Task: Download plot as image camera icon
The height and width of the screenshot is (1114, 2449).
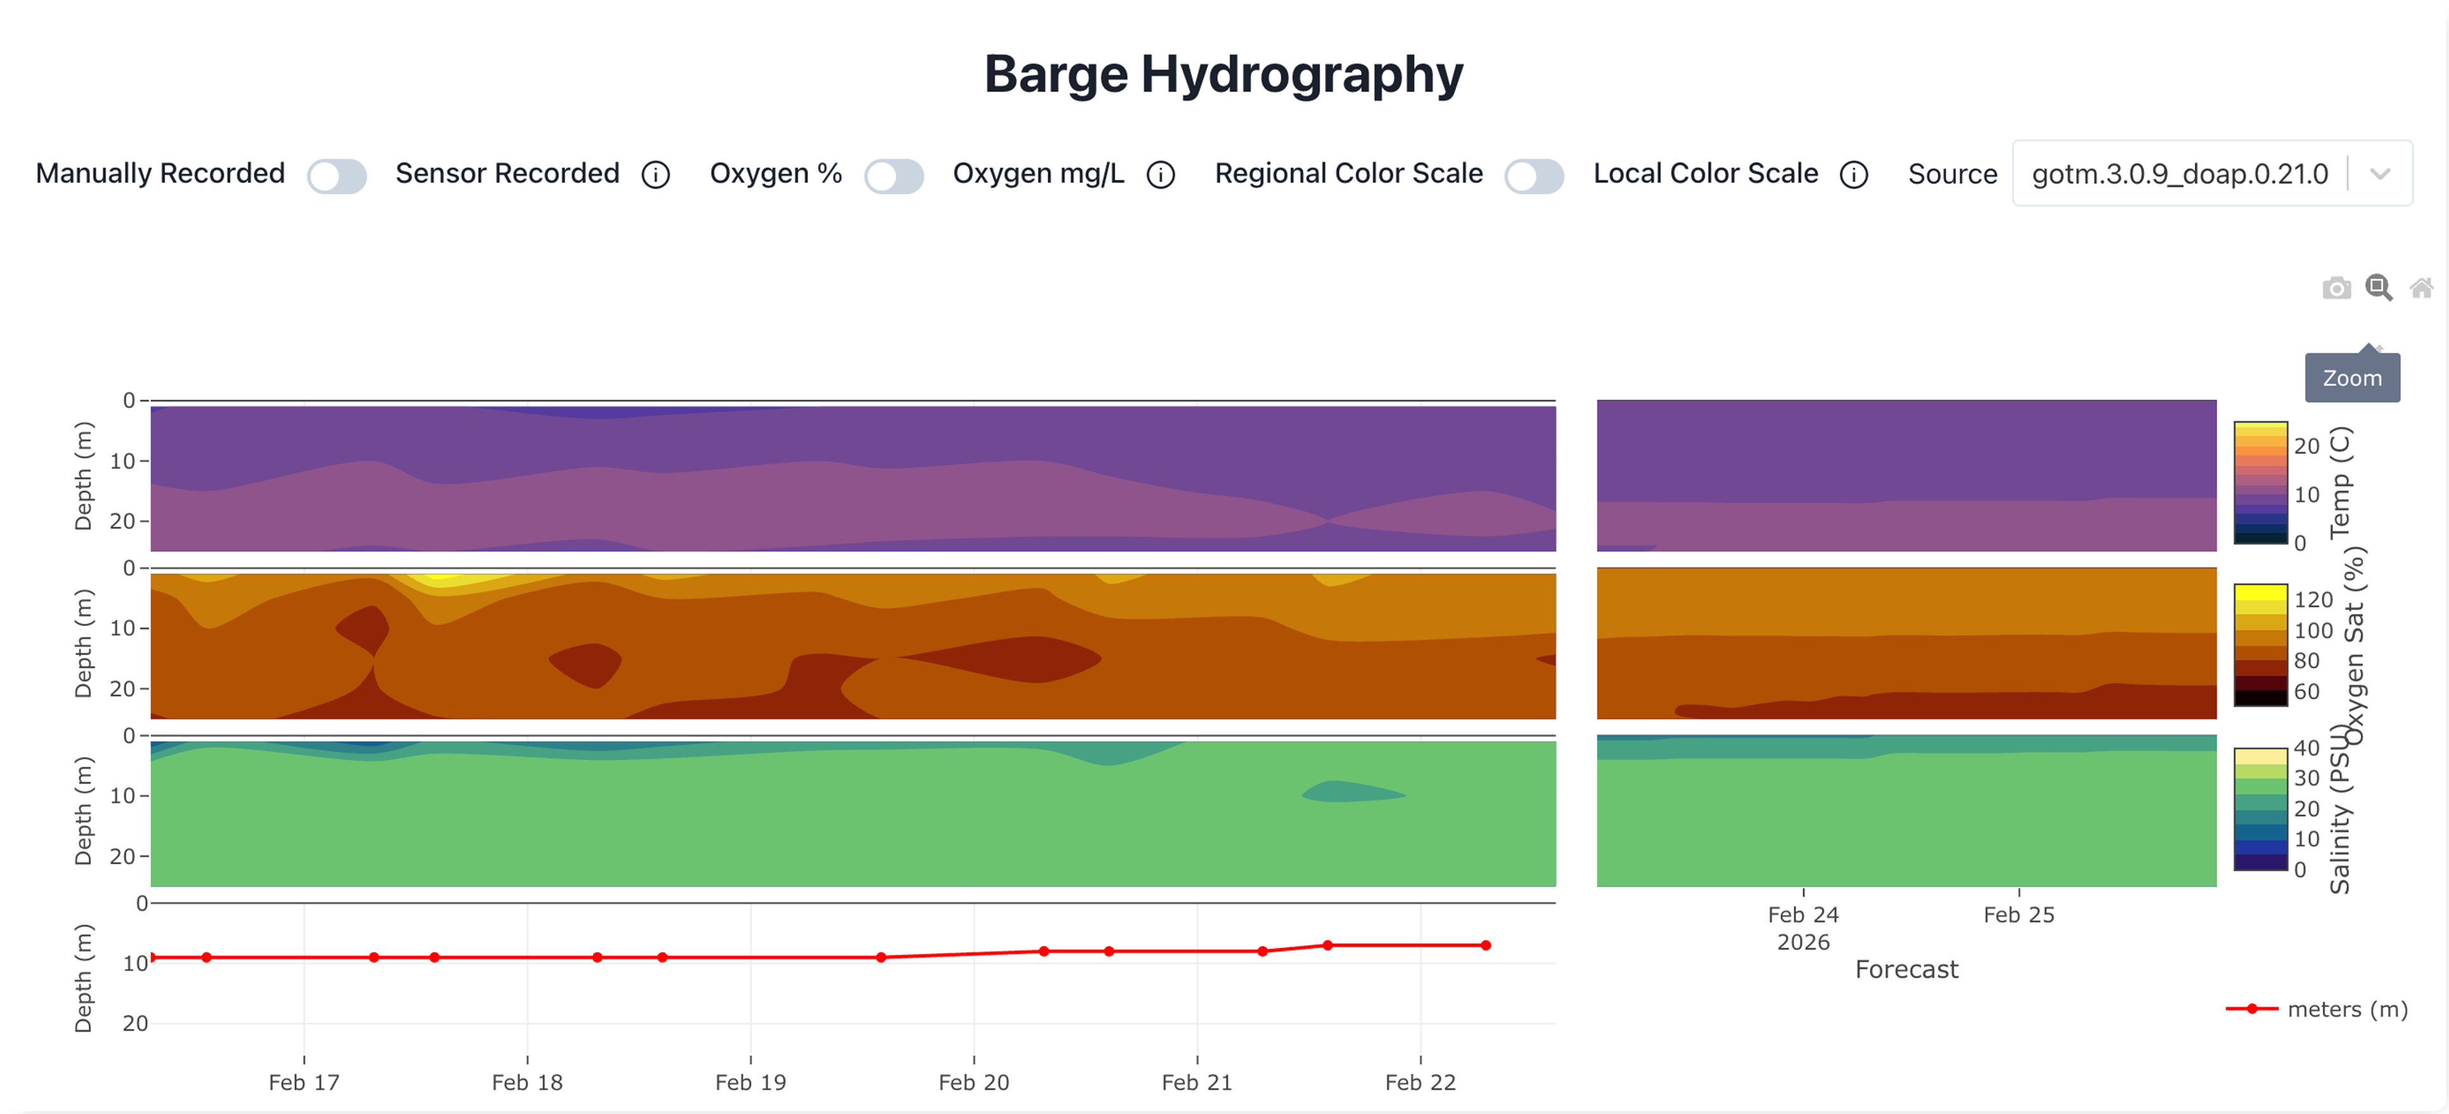Action: (2336, 288)
